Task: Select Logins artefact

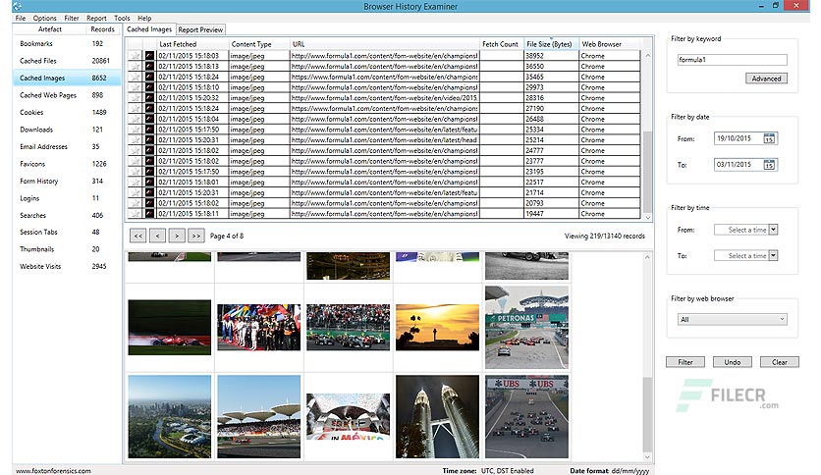Action: tap(67, 198)
